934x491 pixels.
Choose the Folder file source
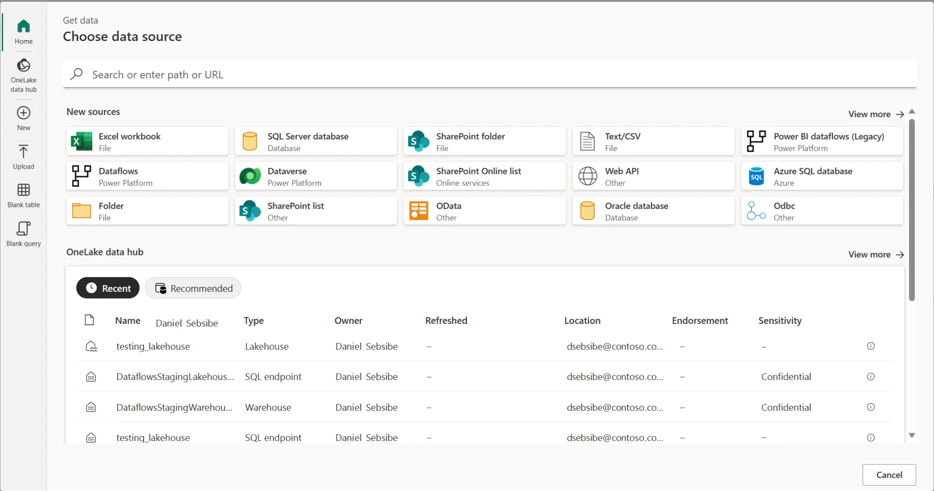click(x=147, y=211)
